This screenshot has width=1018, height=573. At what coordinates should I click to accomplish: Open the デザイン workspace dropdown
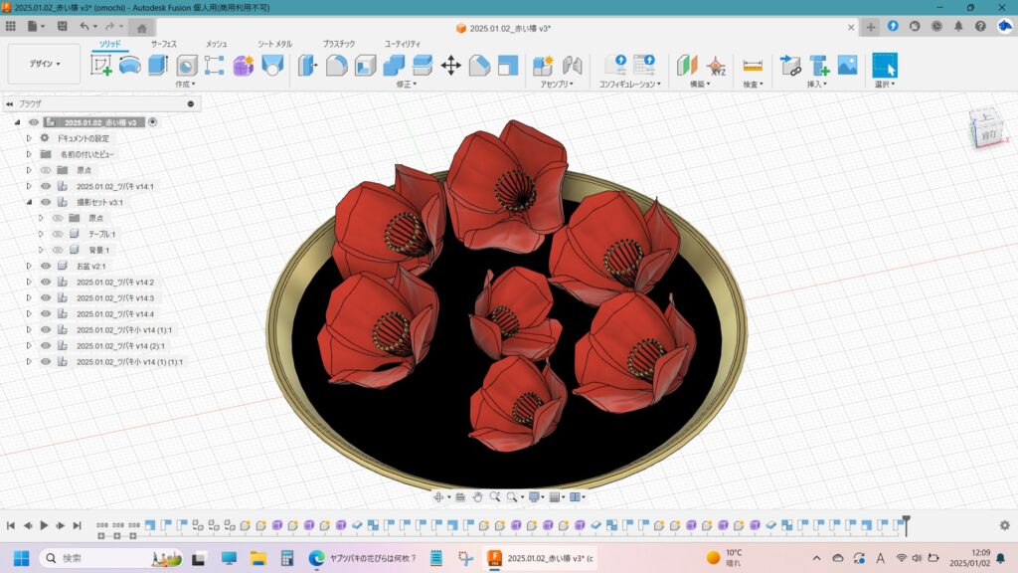44,64
